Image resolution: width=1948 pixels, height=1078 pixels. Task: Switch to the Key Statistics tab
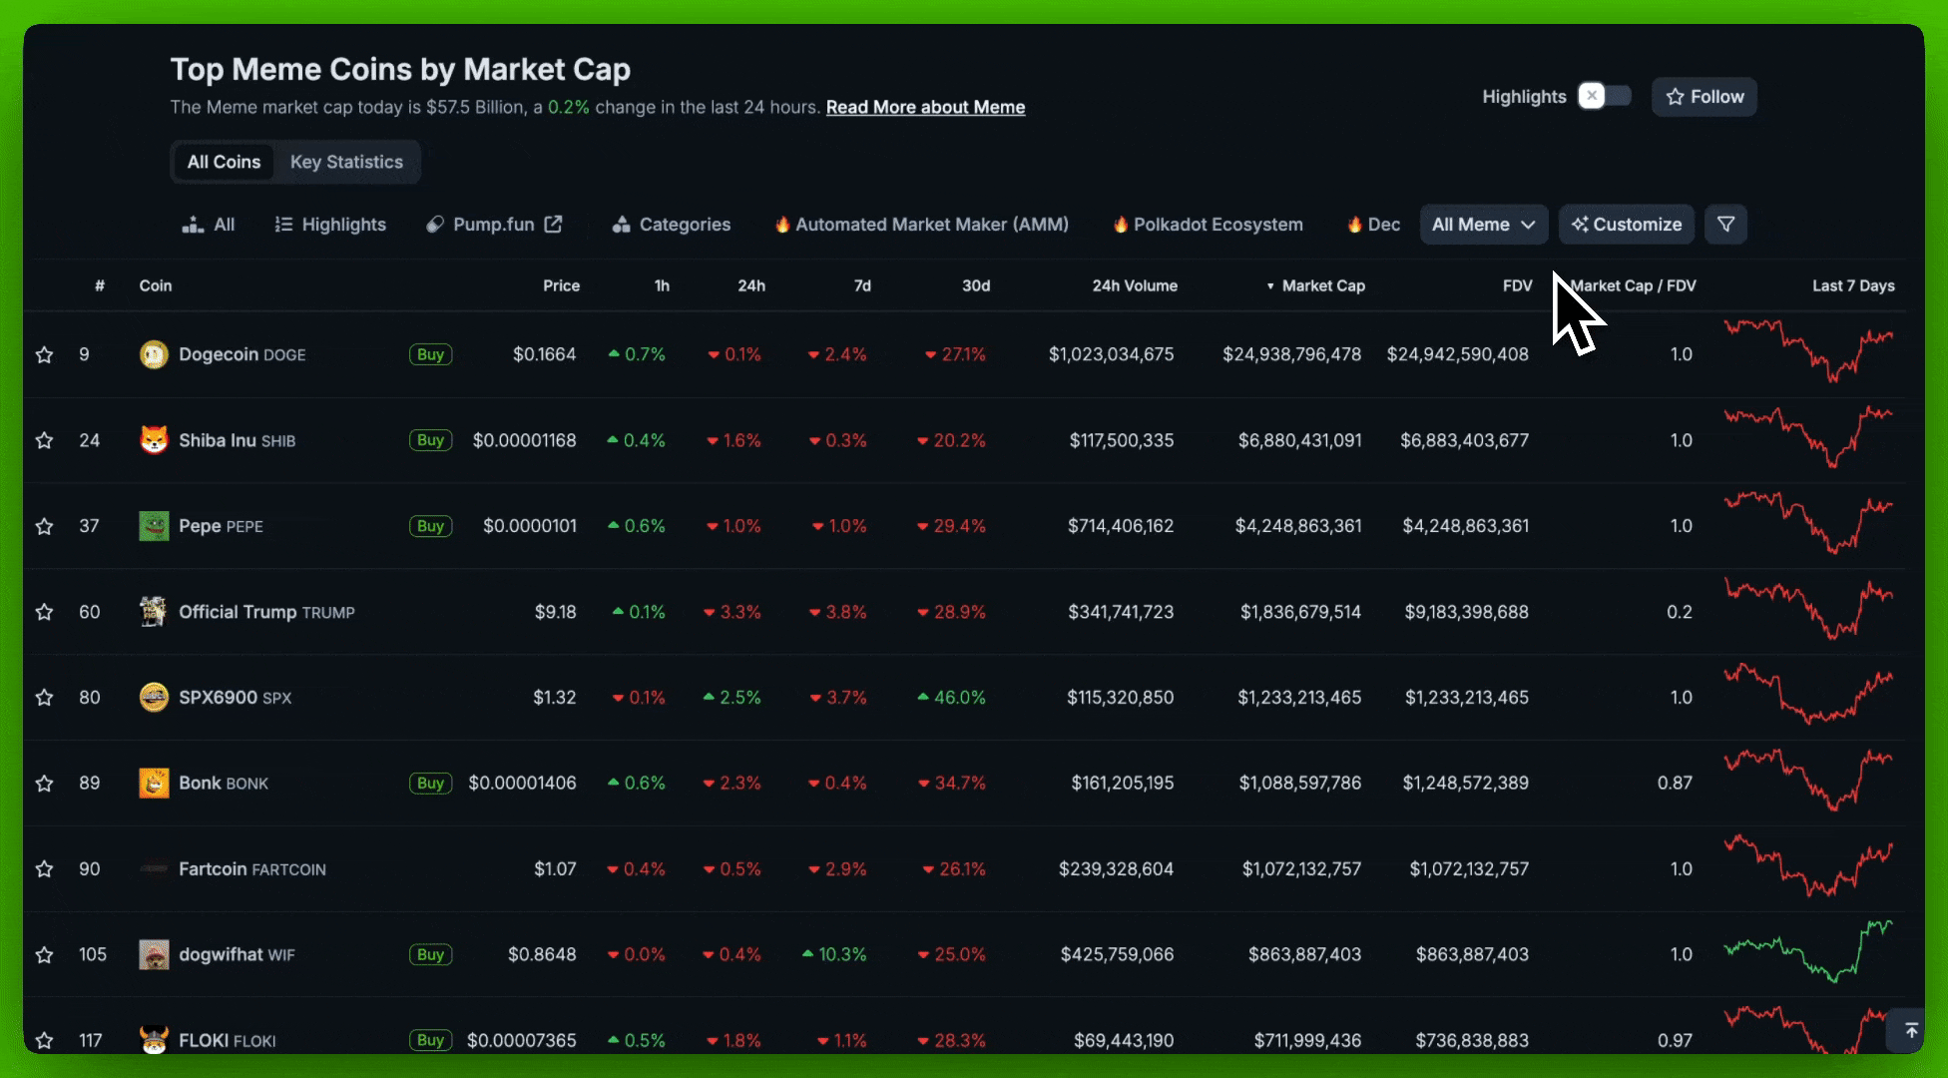click(346, 161)
